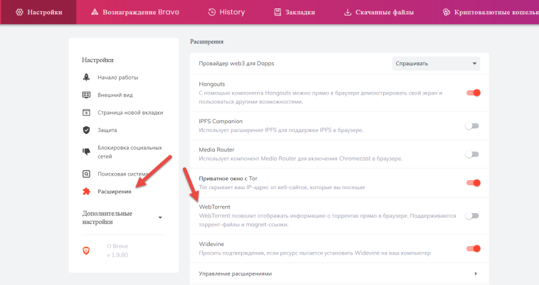
Task: Click the Brave lion logo icon
Action: click(86, 250)
